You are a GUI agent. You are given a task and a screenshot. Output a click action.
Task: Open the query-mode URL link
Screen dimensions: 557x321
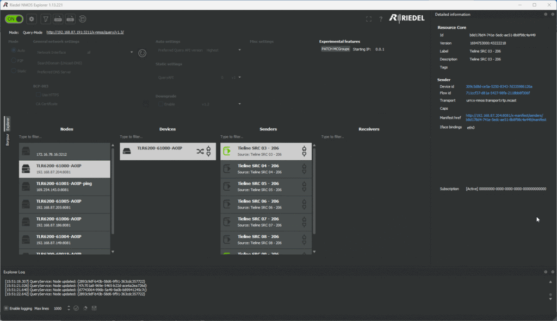85,32
